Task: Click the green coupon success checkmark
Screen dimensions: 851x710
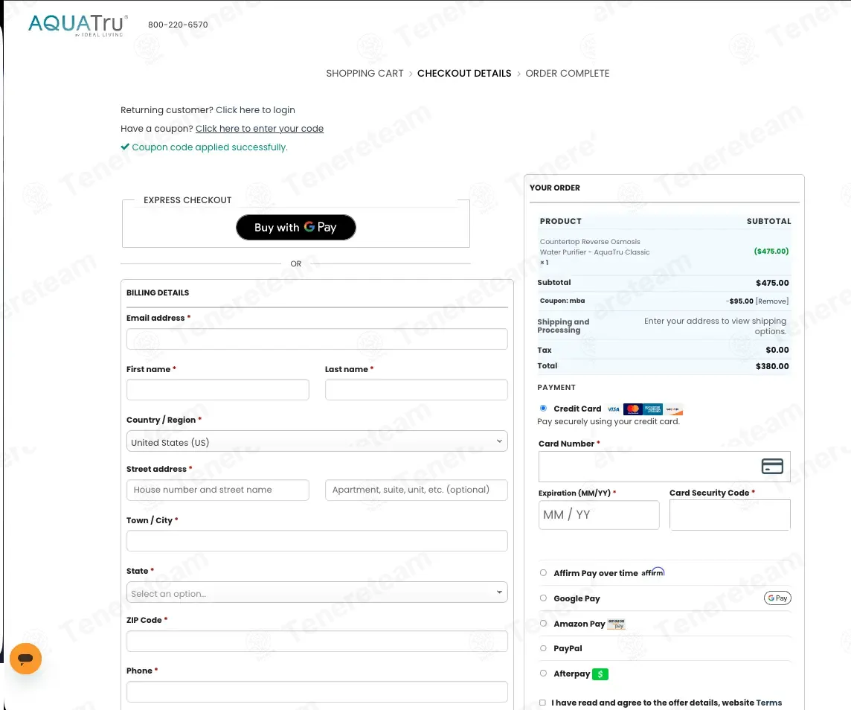Action: [x=125, y=147]
